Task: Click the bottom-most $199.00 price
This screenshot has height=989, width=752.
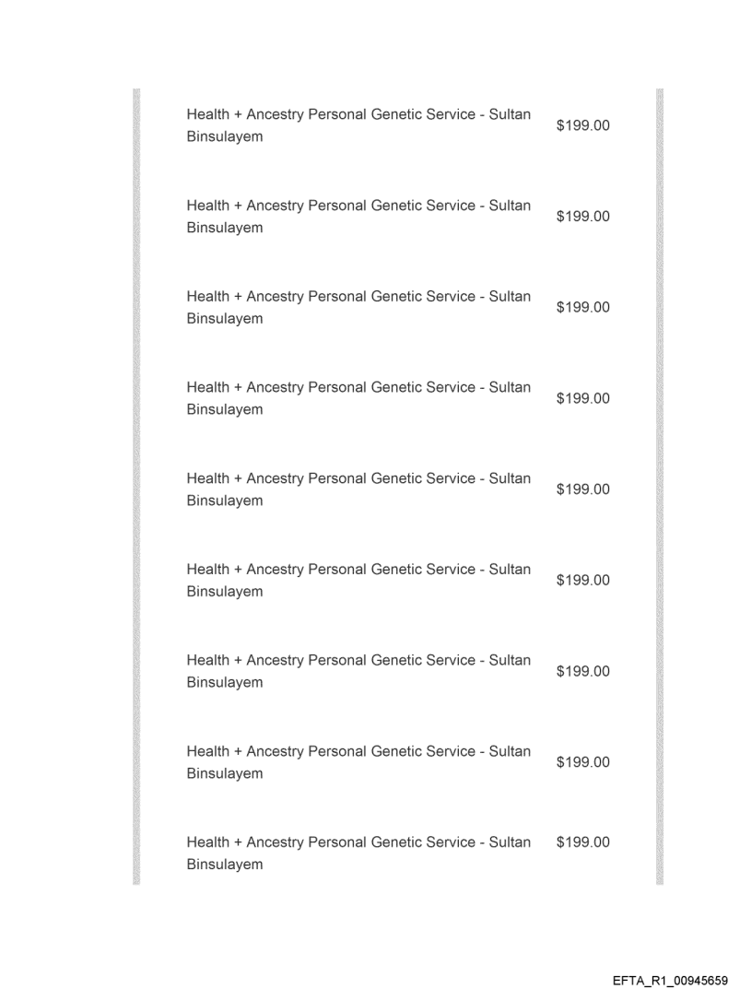Action: tap(582, 842)
